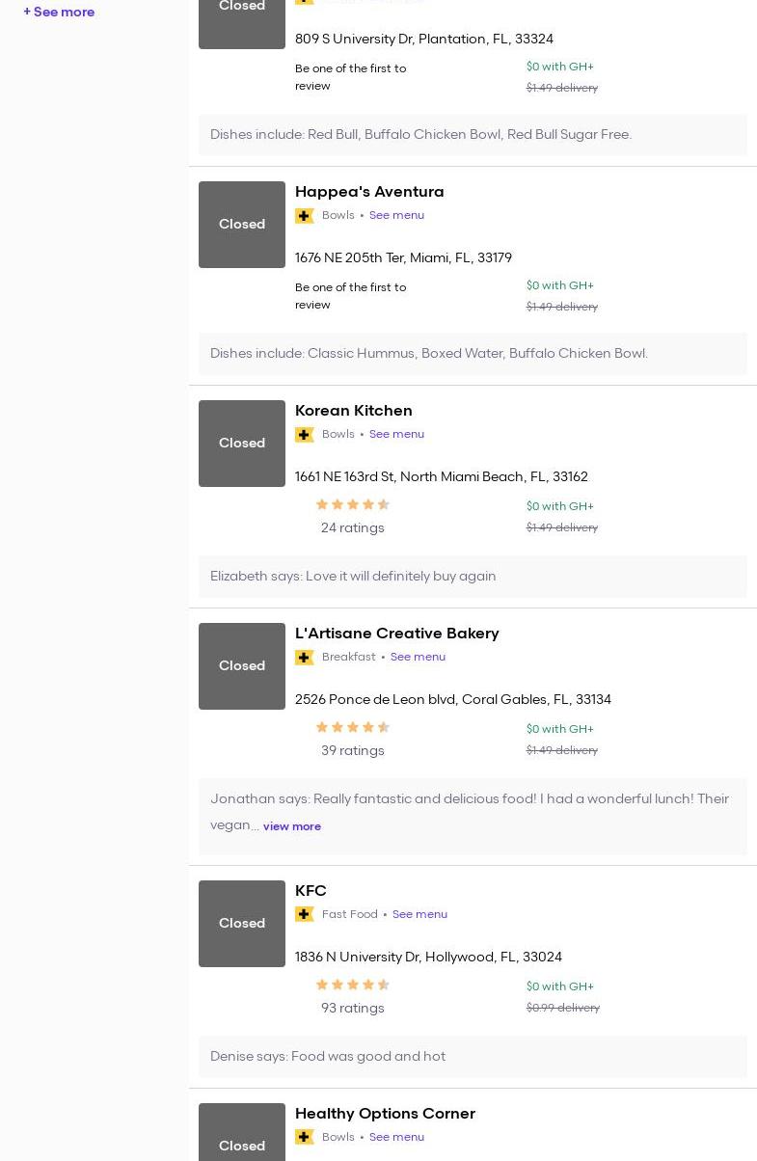Open the Korean Kitchen restaurant title
Viewport: 757px width, 1161px height.
point(354,411)
